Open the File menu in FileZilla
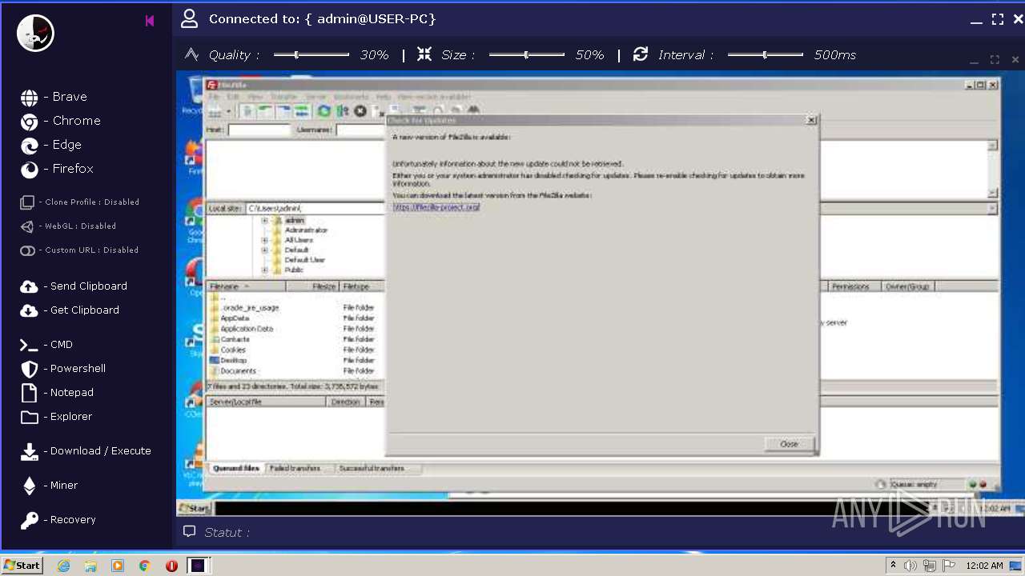Screen dimensions: 1025x576 click(x=214, y=97)
